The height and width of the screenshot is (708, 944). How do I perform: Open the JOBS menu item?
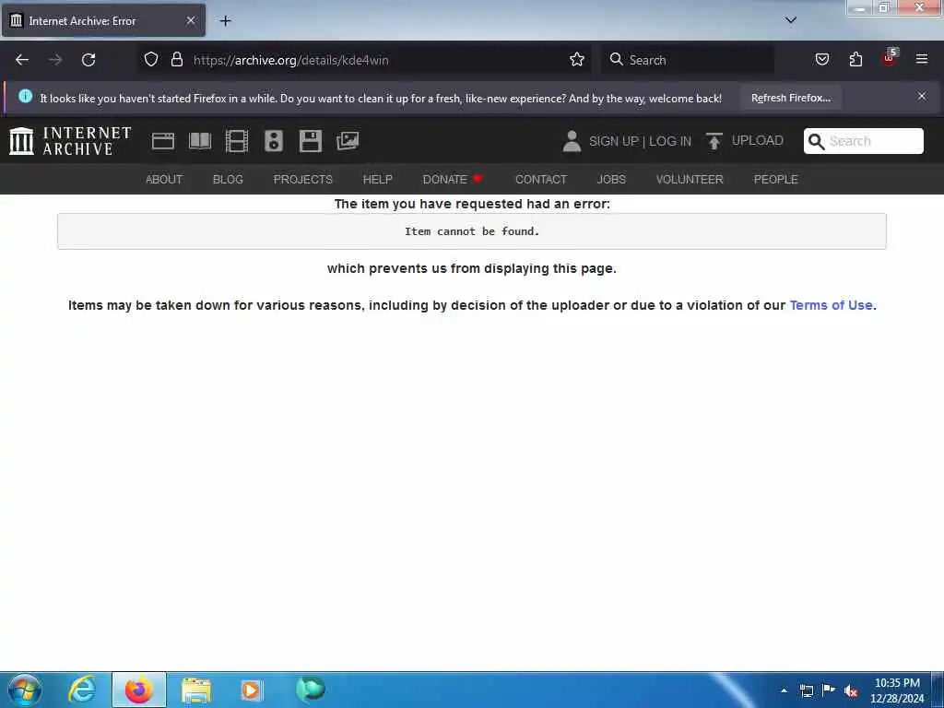pyautogui.click(x=611, y=180)
